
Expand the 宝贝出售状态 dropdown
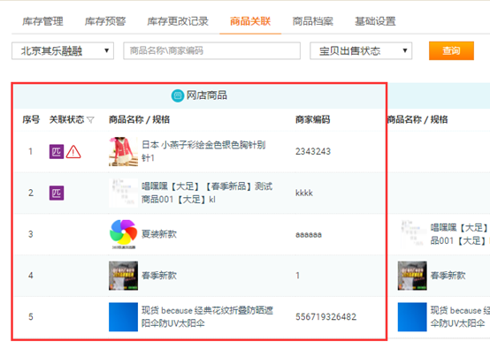[x=361, y=51]
